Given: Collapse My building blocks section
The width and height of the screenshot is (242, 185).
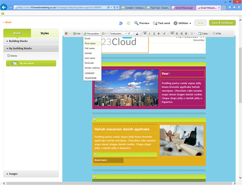Looking at the screenshot, I should pos(31,49).
